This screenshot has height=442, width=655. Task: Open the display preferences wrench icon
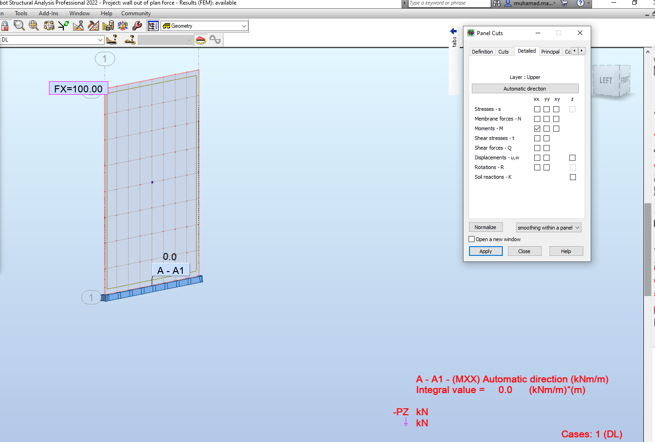[137, 25]
